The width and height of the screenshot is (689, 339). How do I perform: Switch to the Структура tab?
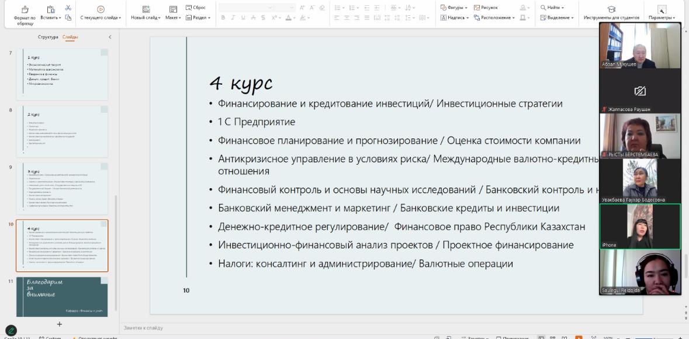pyautogui.click(x=48, y=37)
